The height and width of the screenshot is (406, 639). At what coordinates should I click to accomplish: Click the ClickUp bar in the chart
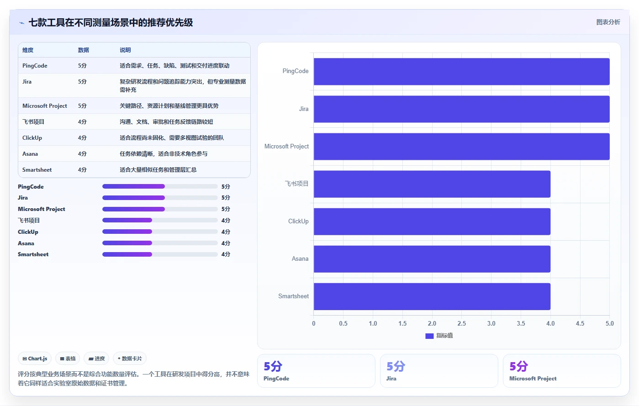pyautogui.click(x=432, y=221)
